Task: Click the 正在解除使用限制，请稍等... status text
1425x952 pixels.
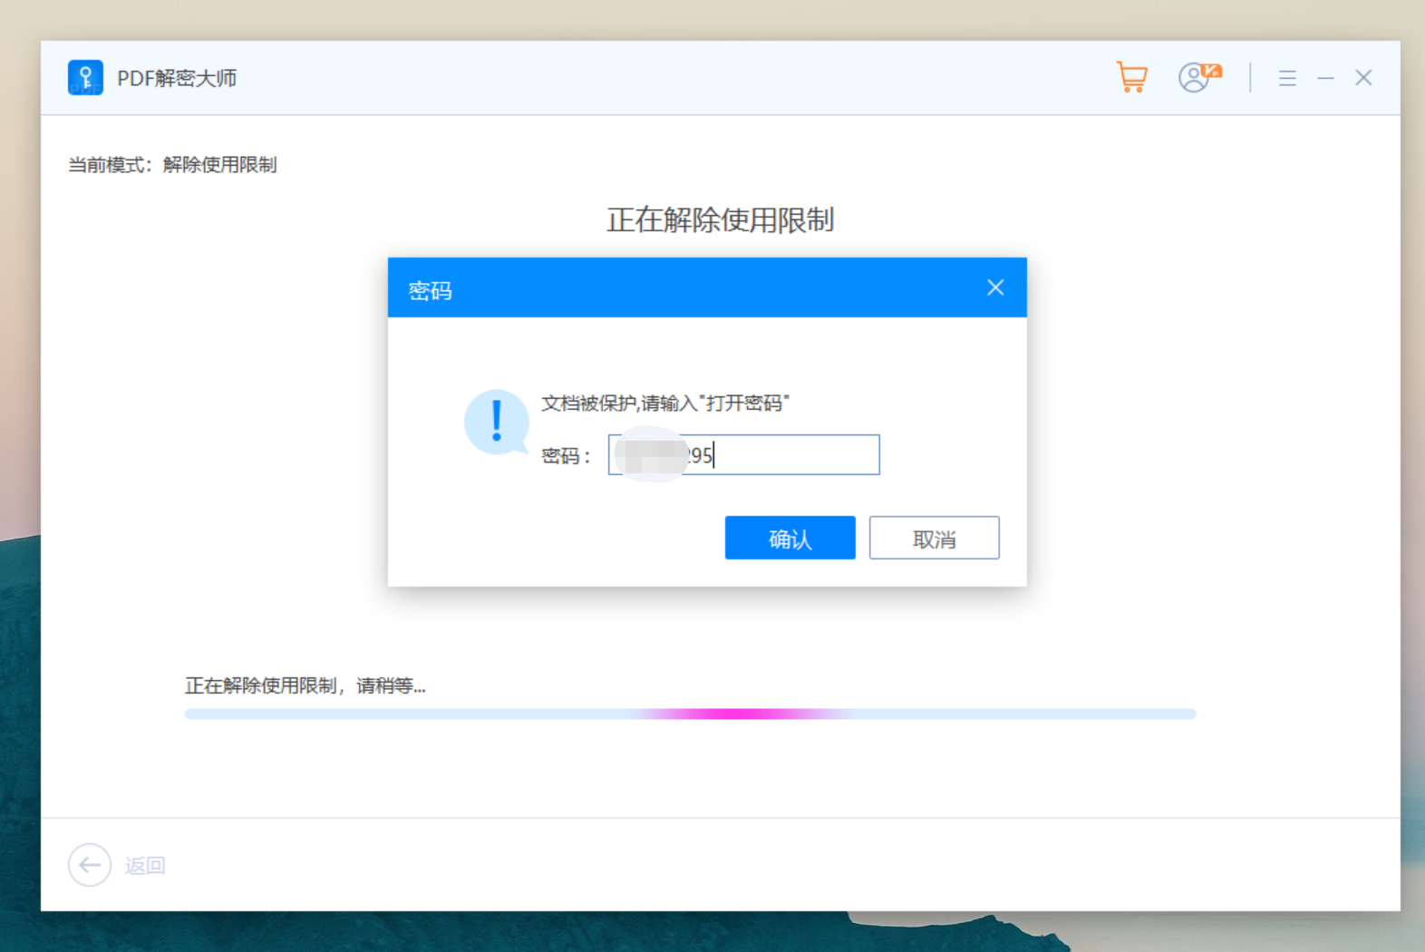Action: (305, 685)
